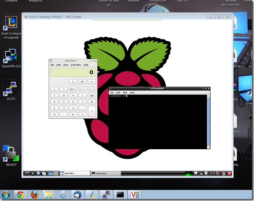This screenshot has height=201, width=254.
Task: Select galculator in the LXDE taskbar
Action: pos(75,174)
